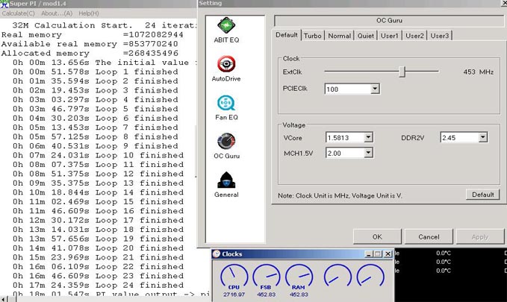Open the Fan EQ section icon

226,103
